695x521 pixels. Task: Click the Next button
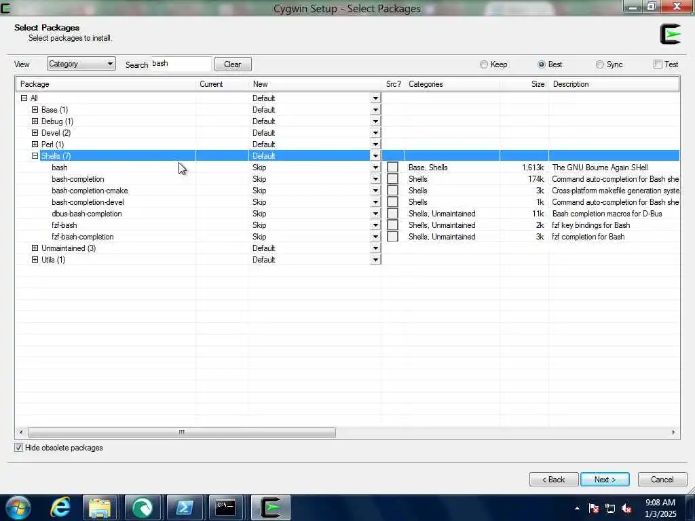(605, 480)
